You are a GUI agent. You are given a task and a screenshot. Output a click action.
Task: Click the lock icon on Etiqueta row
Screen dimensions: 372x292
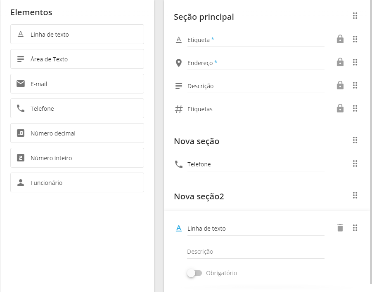(340, 40)
